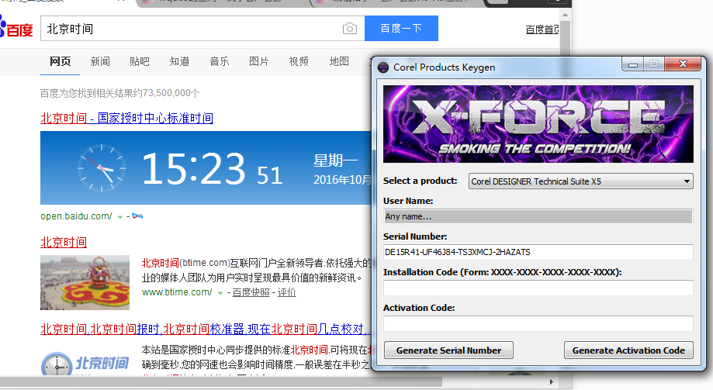Switch to the 新闻 tab

(100, 61)
